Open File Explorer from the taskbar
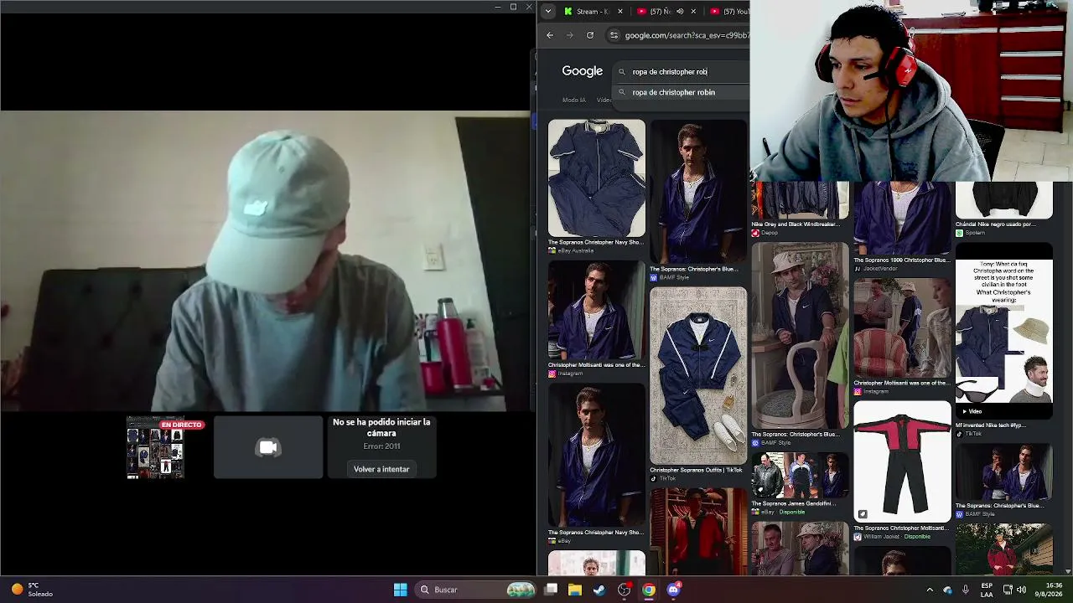Image resolution: width=1073 pixels, height=603 pixels. point(575,590)
